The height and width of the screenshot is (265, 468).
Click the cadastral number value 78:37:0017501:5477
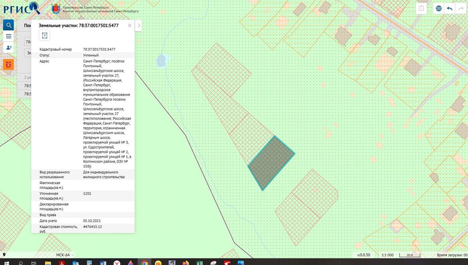click(x=99, y=49)
